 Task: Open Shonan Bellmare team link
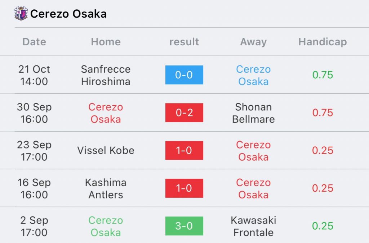point(253,113)
